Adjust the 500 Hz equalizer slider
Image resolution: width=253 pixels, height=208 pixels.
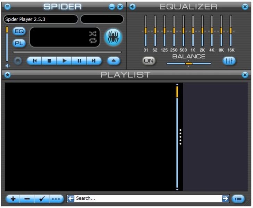(184, 31)
